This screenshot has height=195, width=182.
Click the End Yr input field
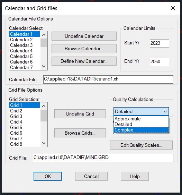(160, 62)
